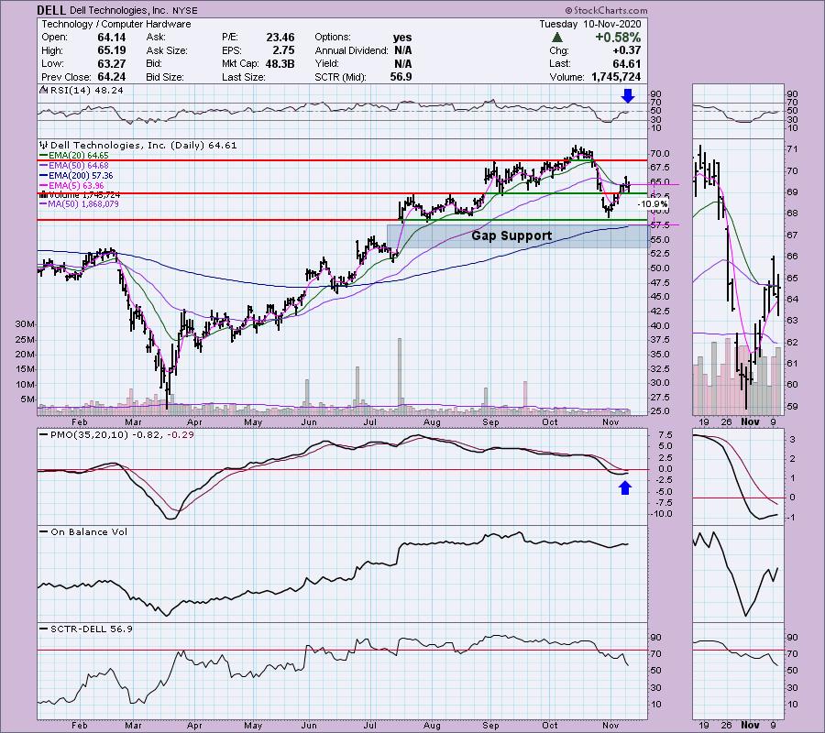Click the '-10.9%' label on price chart

653,204
